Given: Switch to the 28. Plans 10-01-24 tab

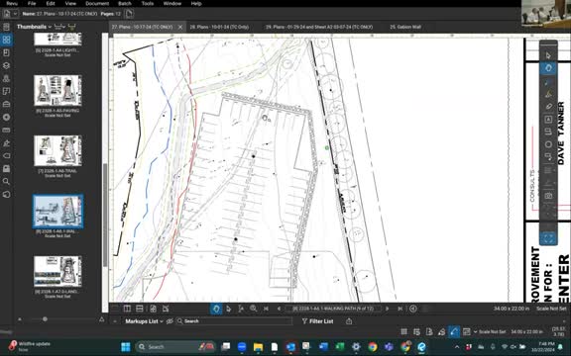Looking at the screenshot, I should click(x=219, y=27).
